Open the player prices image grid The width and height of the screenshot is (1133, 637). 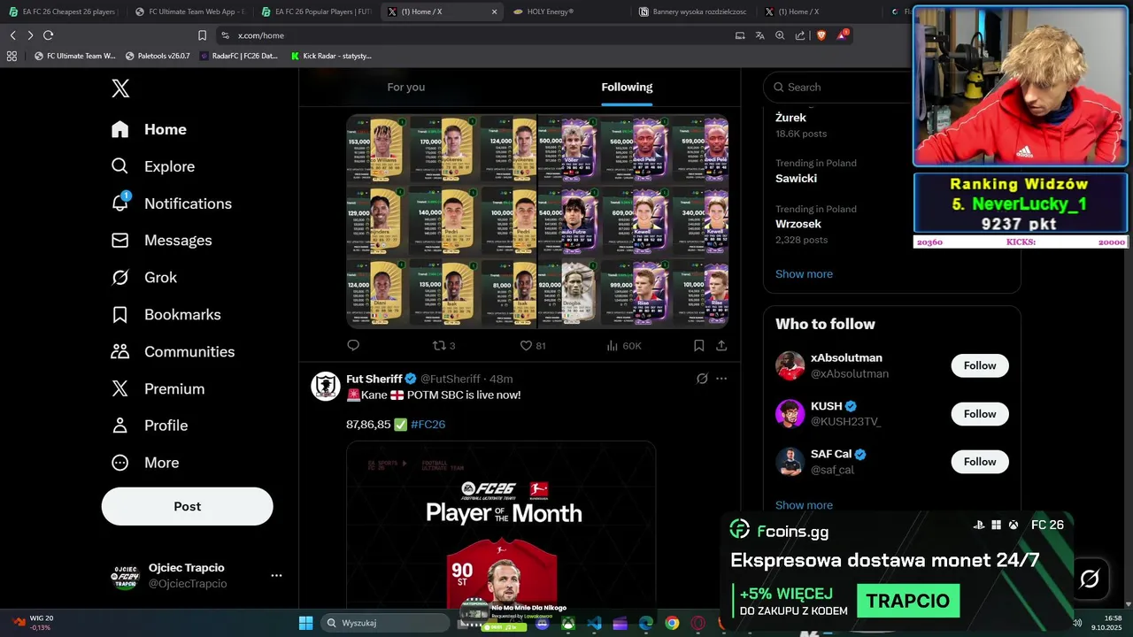coord(537,221)
